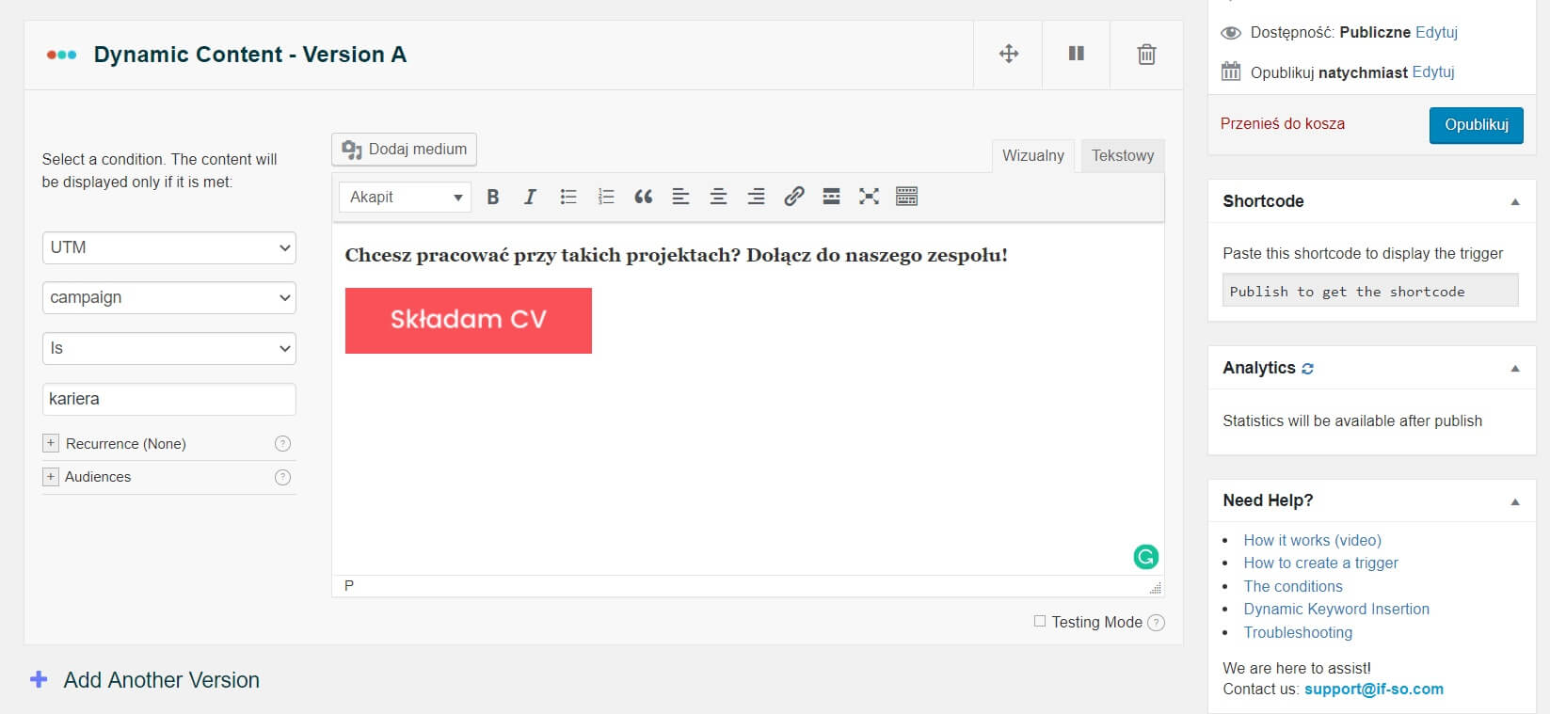The width and height of the screenshot is (1550, 714).
Task: Switch to the Tekstowy editor tab
Action: tap(1123, 155)
